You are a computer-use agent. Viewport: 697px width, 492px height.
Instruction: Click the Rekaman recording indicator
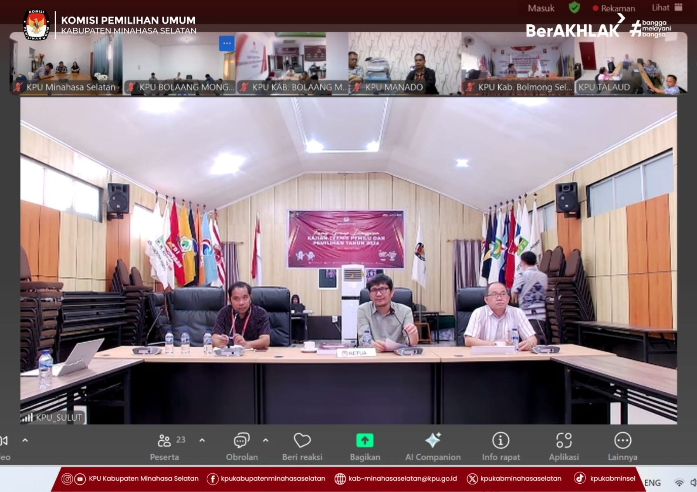pos(613,8)
